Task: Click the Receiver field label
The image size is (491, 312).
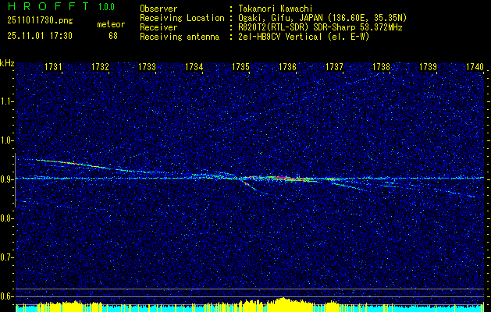Action: (x=158, y=27)
